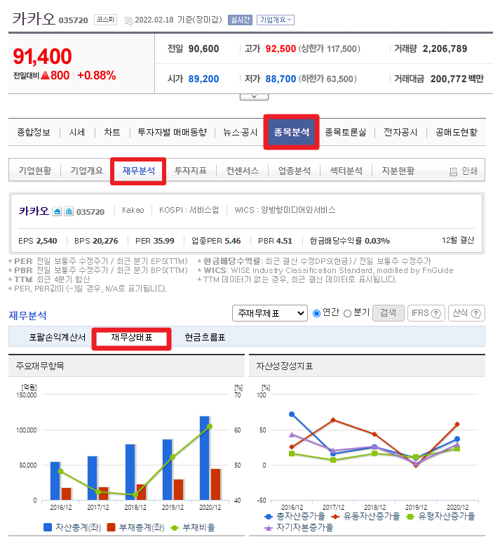Click the home icon next to 카카오 035720
Viewport: 493px width, 542px height.
pyautogui.click(x=57, y=211)
